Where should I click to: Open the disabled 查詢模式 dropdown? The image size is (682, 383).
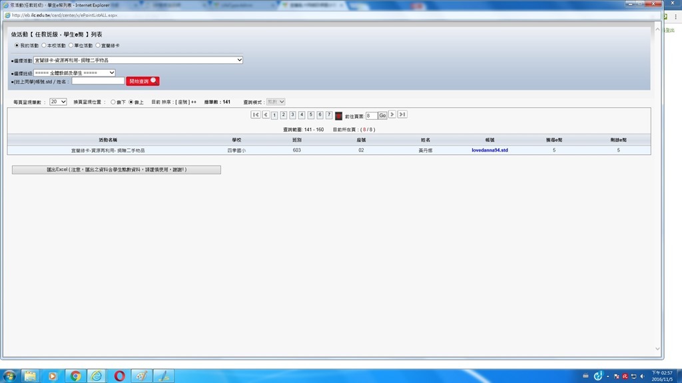[276, 102]
